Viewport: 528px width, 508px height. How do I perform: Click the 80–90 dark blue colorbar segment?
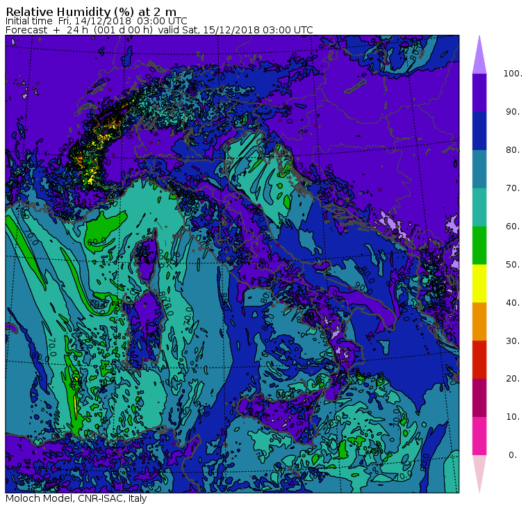479,131
